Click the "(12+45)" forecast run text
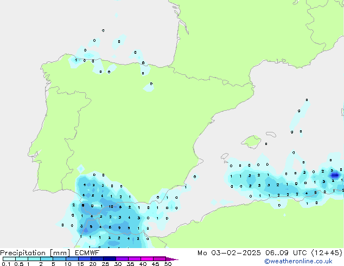Screen dimensions: 344x266 [x=327, y=253]
